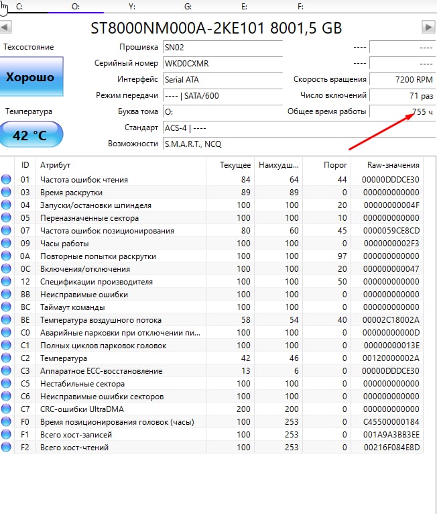
Task: Click status circle for Температура воздушного потока
Action: (x=6, y=319)
